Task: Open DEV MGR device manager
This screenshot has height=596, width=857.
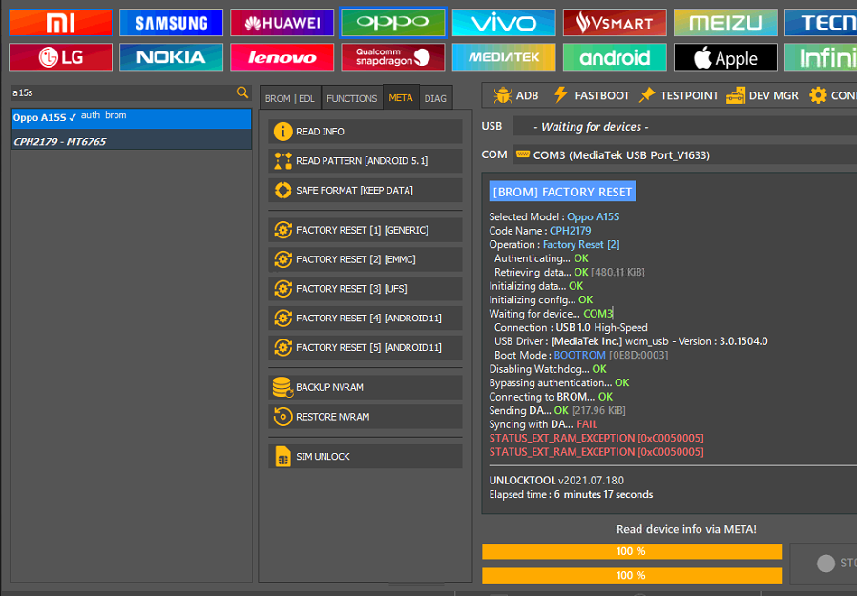Action: (762, 95)
